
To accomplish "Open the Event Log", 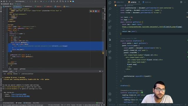I will [x=100, y=103].
